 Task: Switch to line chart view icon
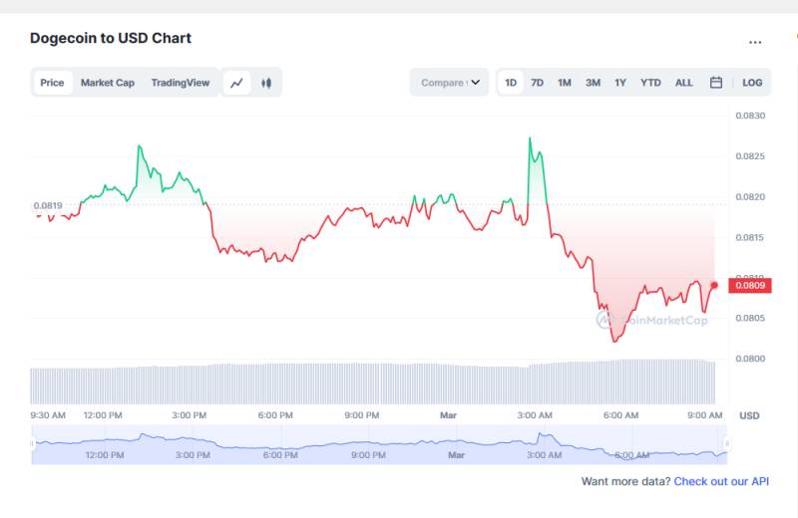pyautogui.click(x=236, y=83)
